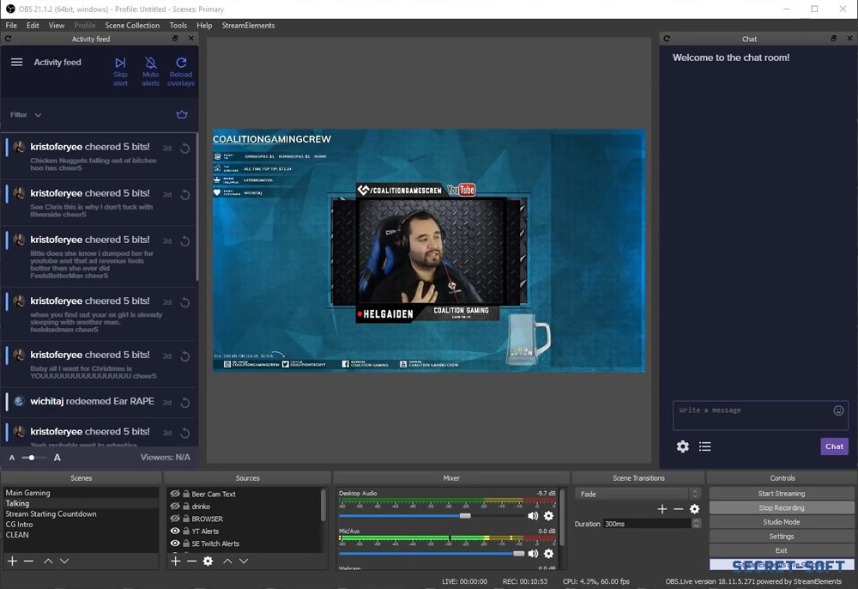Viewport: 858px width, 589px height.
Task: Open the source properties gear icon
Action: click(208, 561)
